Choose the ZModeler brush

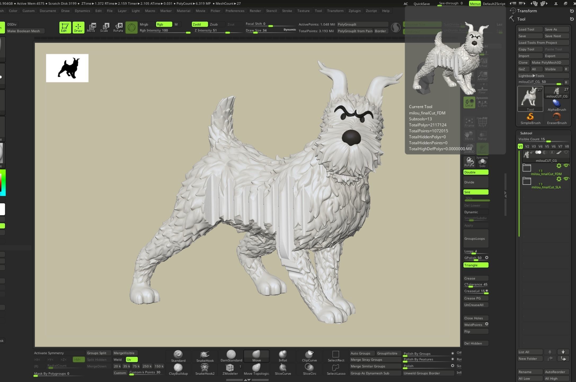(x=230, y=369)
